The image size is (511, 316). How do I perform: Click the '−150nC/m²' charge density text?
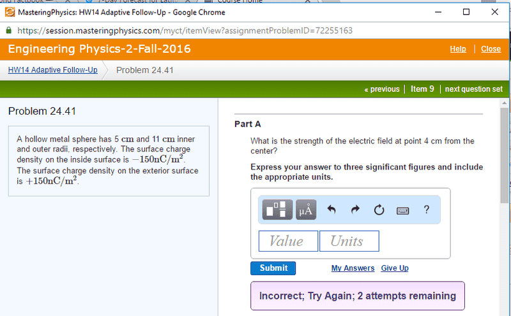[x=158, y=159]
